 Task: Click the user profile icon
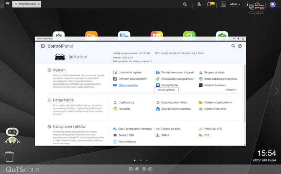[223, 4]
